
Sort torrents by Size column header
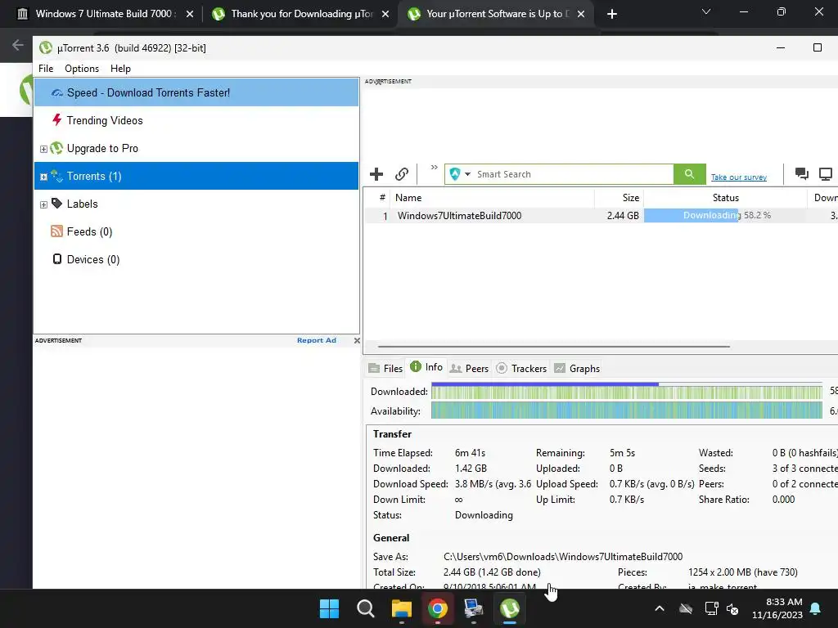pyautogui.click(x=619, y=198)
